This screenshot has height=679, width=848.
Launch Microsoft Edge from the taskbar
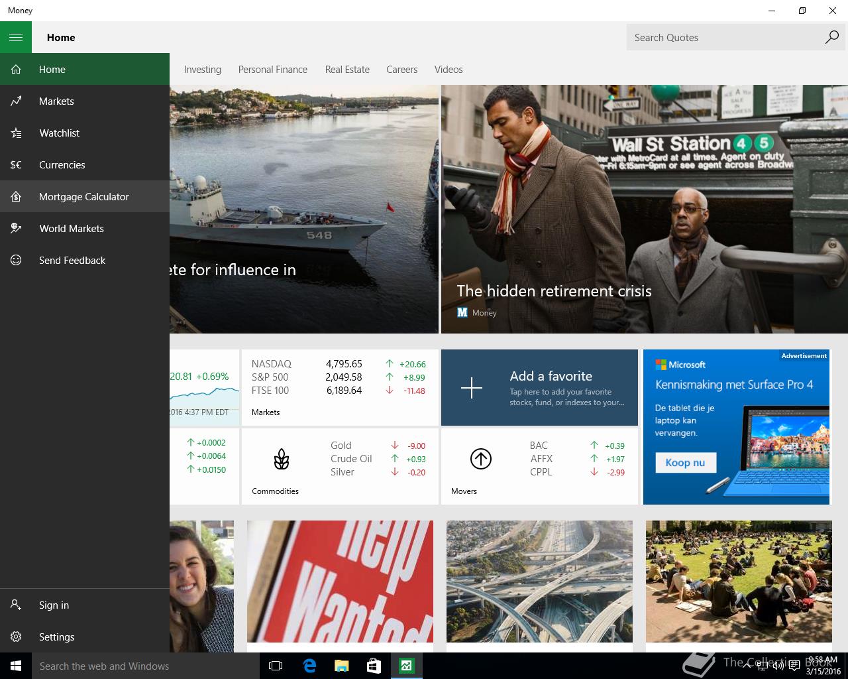309,666
